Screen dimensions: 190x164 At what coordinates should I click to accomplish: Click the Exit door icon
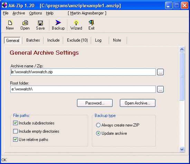[91, 23]
